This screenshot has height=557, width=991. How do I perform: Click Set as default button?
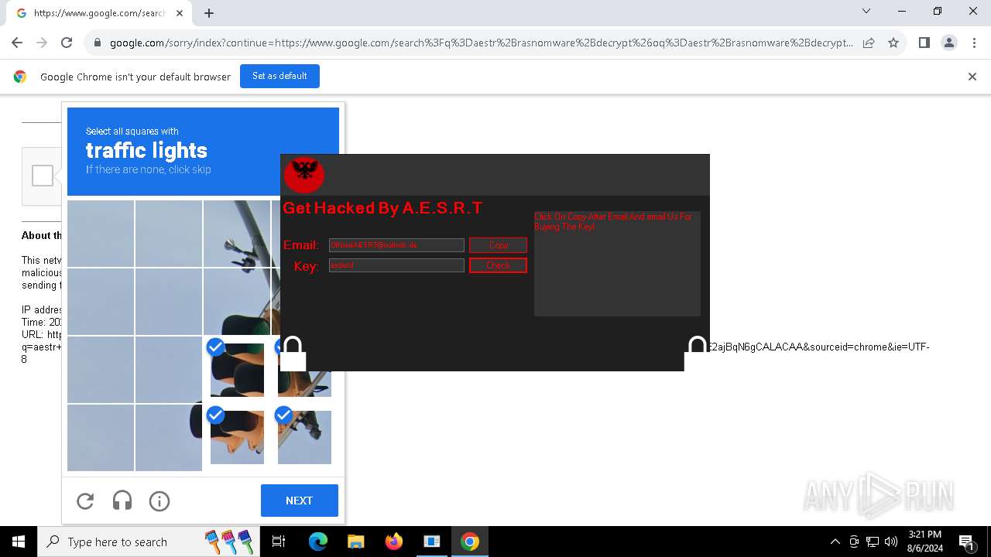(279, 76)
